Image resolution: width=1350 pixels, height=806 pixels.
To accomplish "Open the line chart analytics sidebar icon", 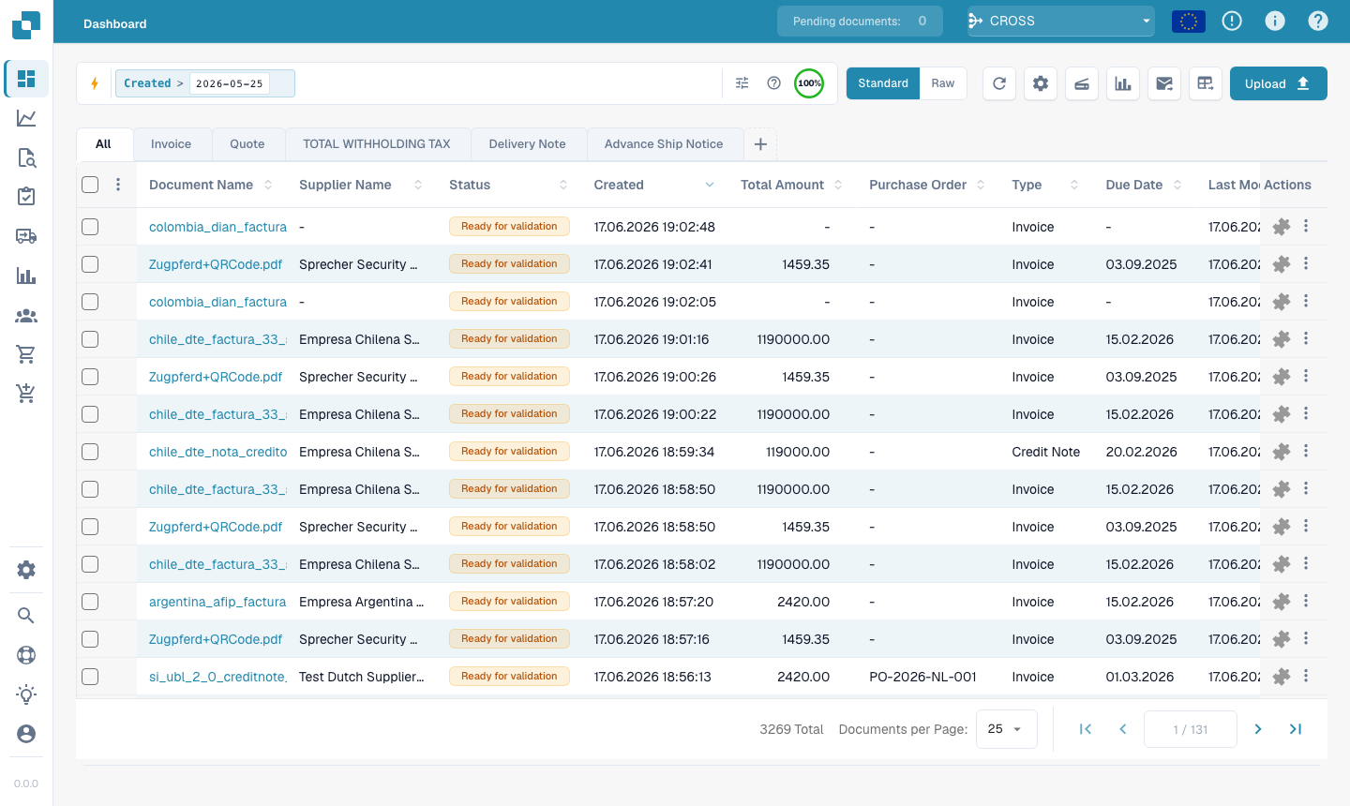I will [26, 118].
